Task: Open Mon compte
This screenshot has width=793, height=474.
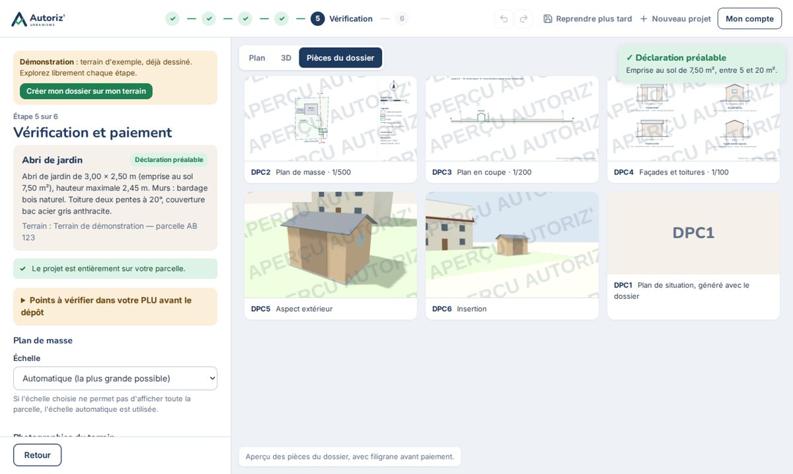Action: pyautogui.click(x=749, y=19)
